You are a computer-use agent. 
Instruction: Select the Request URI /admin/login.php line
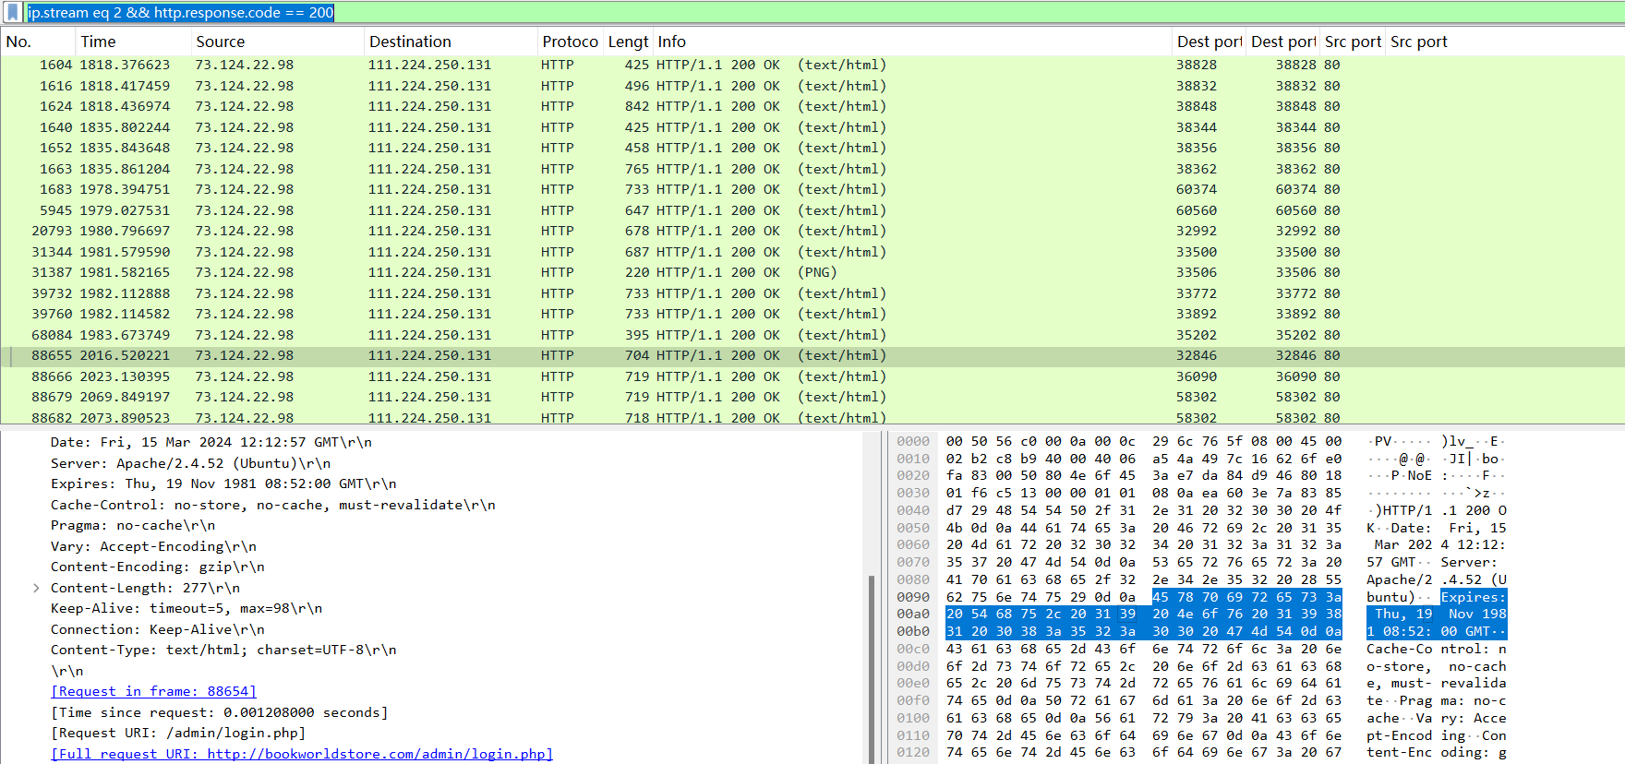178,733
